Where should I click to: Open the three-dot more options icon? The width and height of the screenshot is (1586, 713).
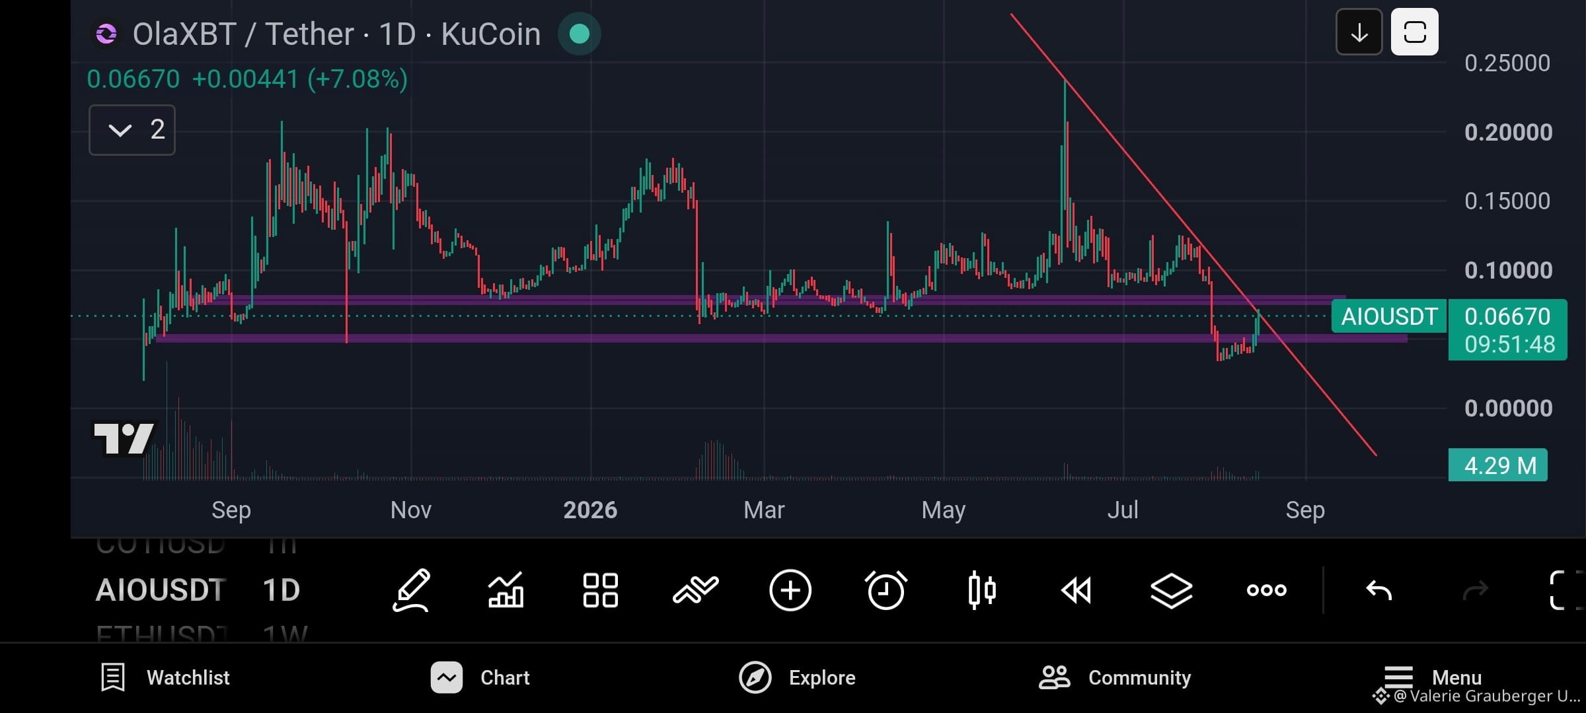1266,590
